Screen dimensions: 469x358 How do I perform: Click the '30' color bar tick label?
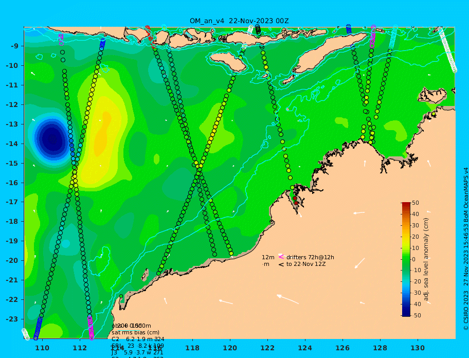pos(416,225)
